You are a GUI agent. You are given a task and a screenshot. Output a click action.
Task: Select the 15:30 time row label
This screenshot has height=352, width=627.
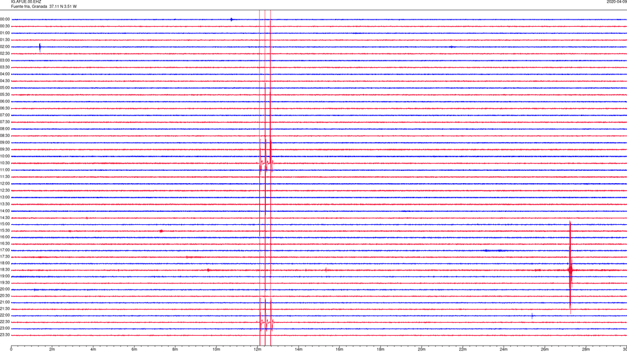(5, 231)
